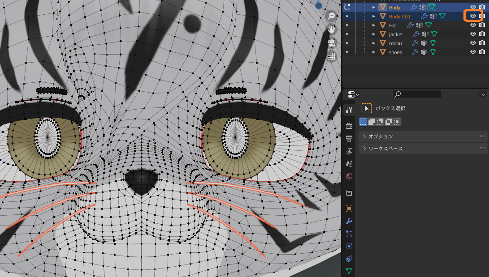
Task: Switch to the Output properties tab
Action: (x=349, y=139)
